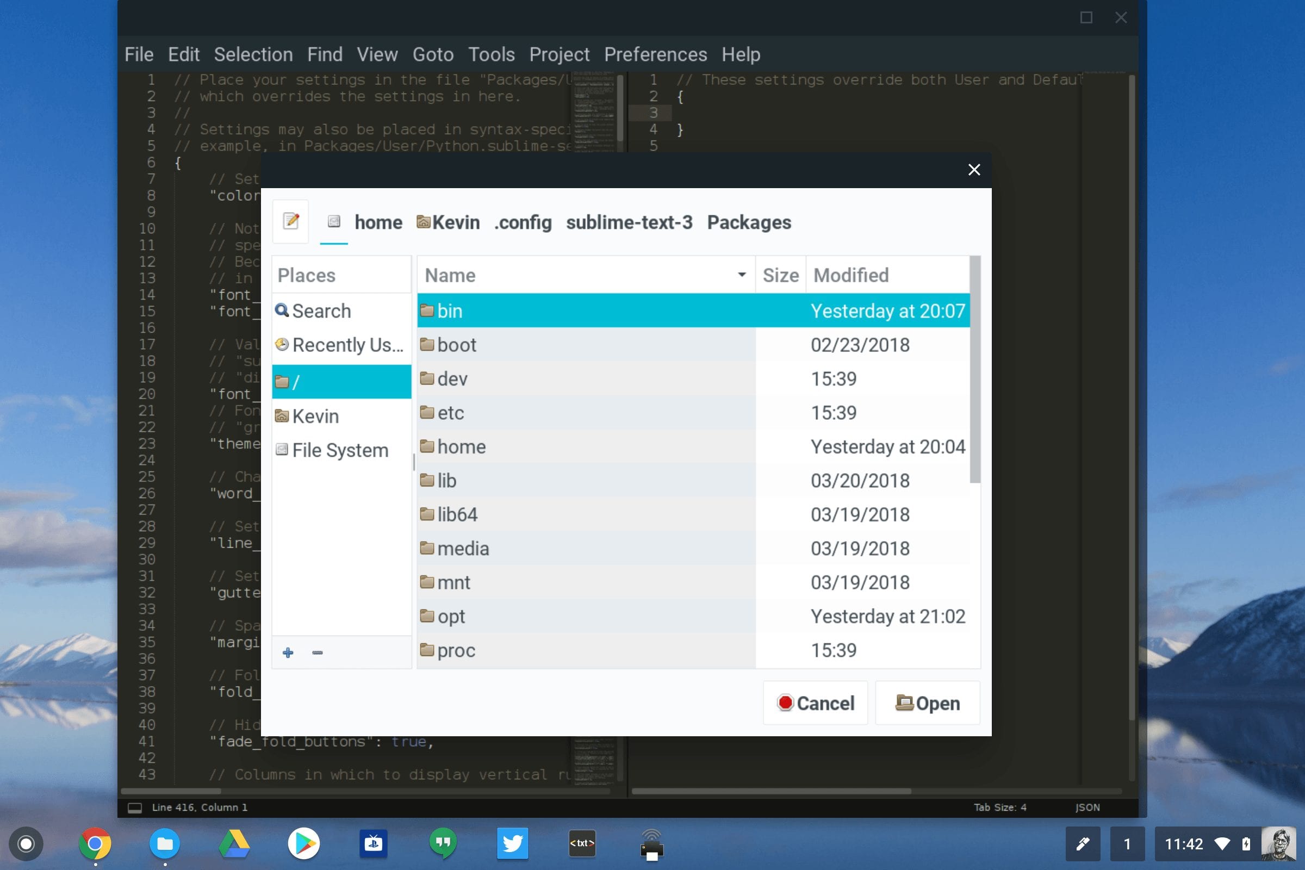The height and width of the screenshot is (870, 1305).
Task: Open the Help menu
Action: tap(741, 54)
